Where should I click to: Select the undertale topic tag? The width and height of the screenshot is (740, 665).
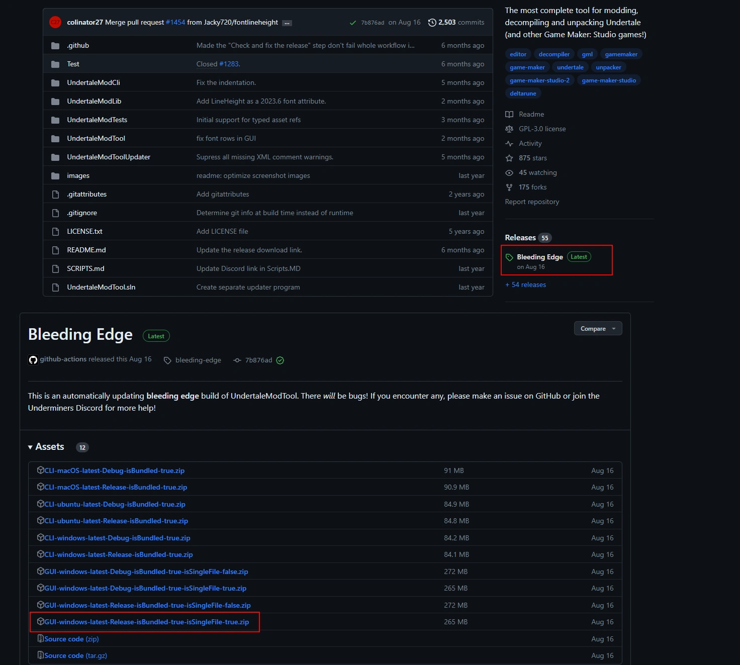coord(571,67)
